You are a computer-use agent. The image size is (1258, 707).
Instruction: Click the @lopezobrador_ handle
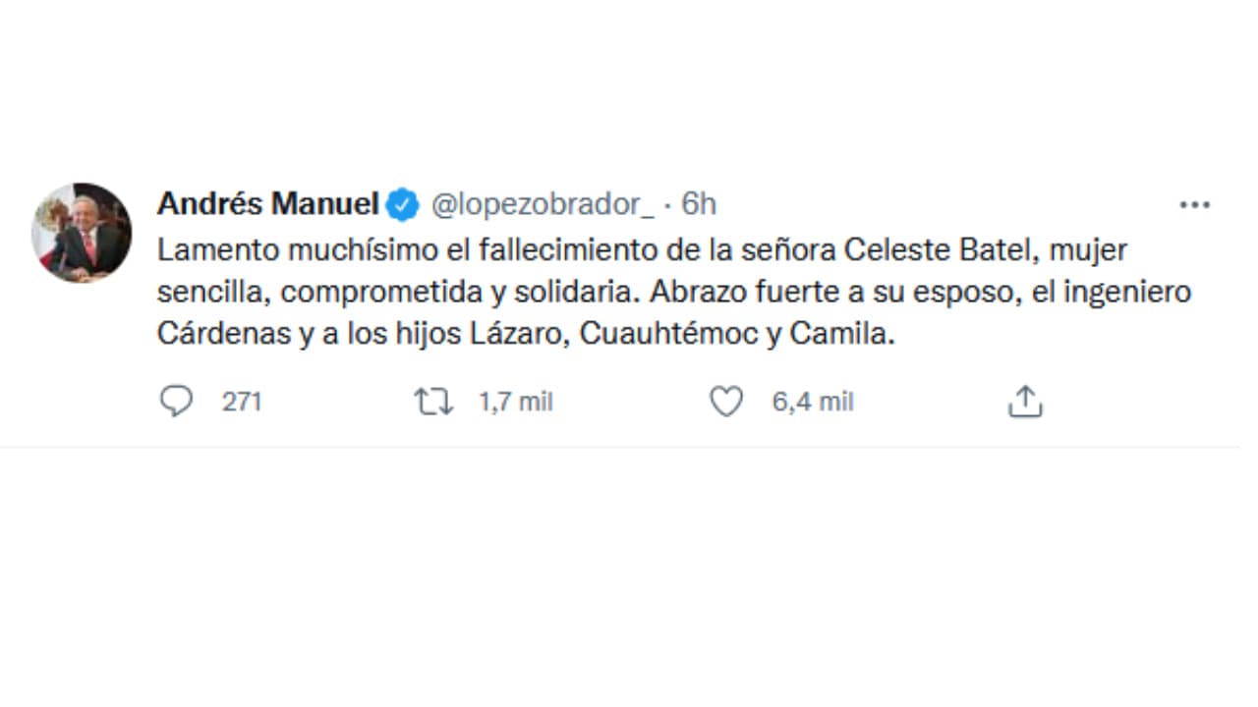543,204
